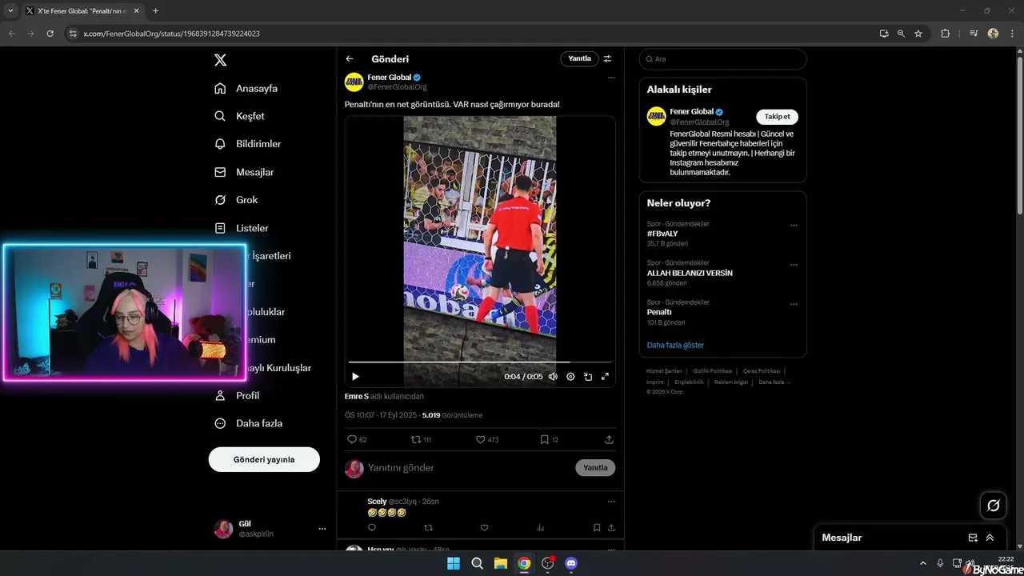Mute the video sound
Screen dimensions: 1024x576
pos(553,376)
